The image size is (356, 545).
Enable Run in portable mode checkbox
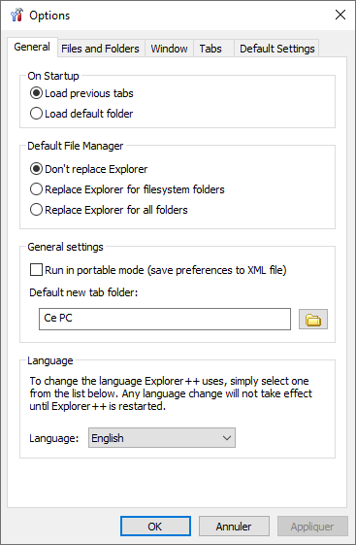click(x=36, y=270)
